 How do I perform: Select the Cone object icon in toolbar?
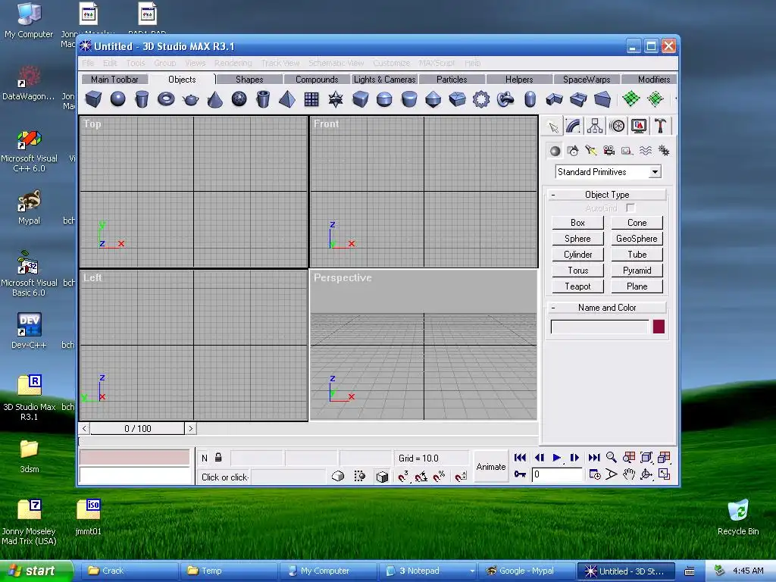214,99
